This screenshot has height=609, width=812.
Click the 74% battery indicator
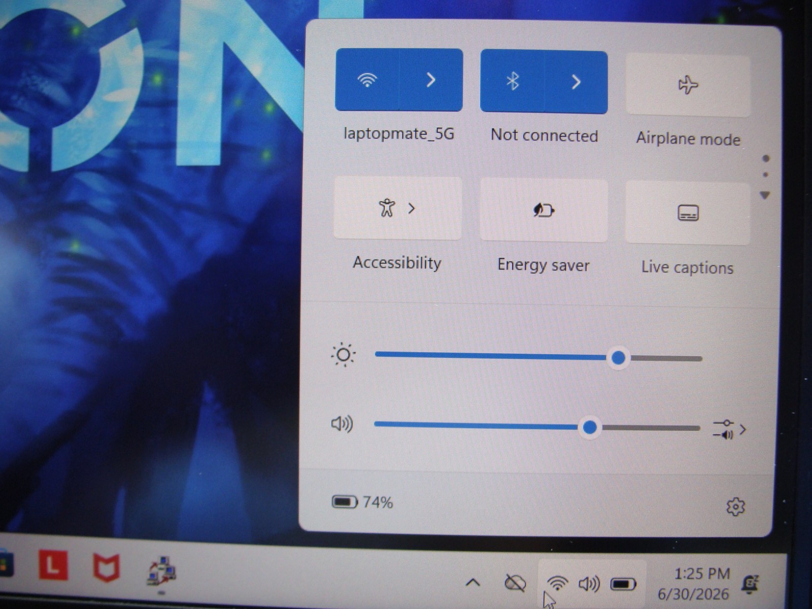pyautogui.click(x=362, y=502)
